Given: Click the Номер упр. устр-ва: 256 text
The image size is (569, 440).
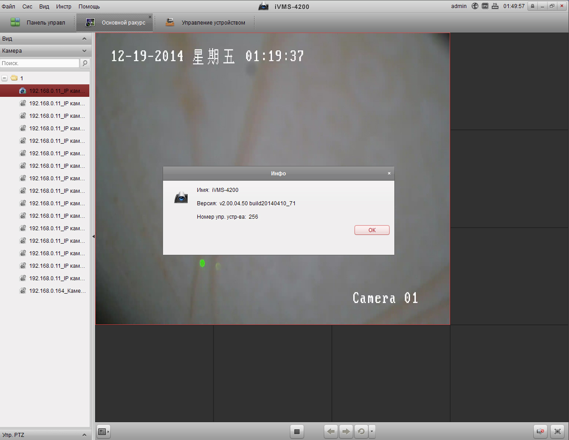Looking at the screenshot, I should [x=227, y=217].
